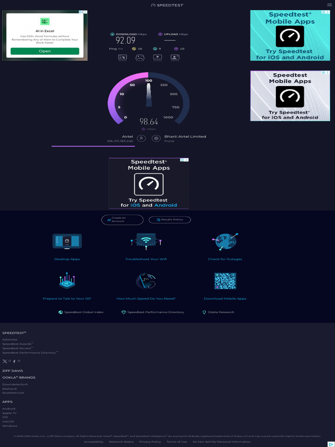Click the globe icon beside Speedtest Global Index
The width and height of the screenshot is (335, 447).
61,312
